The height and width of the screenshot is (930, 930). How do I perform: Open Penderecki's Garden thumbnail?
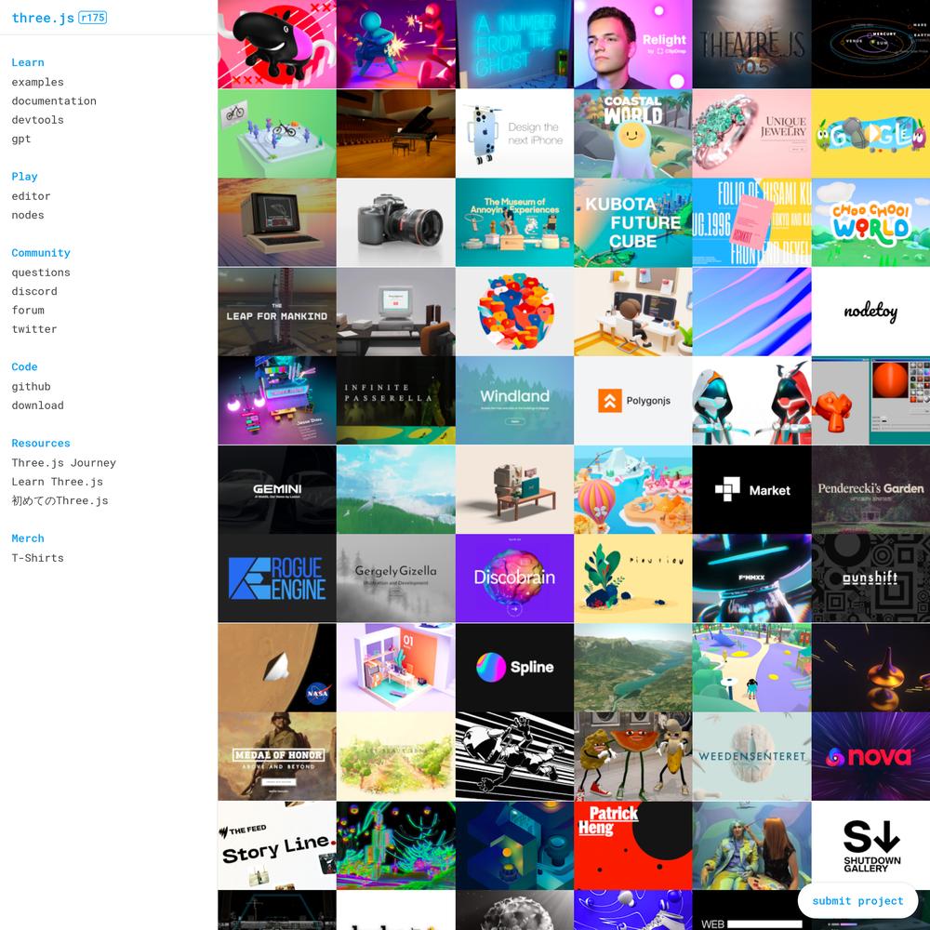[x=870, y=489]
